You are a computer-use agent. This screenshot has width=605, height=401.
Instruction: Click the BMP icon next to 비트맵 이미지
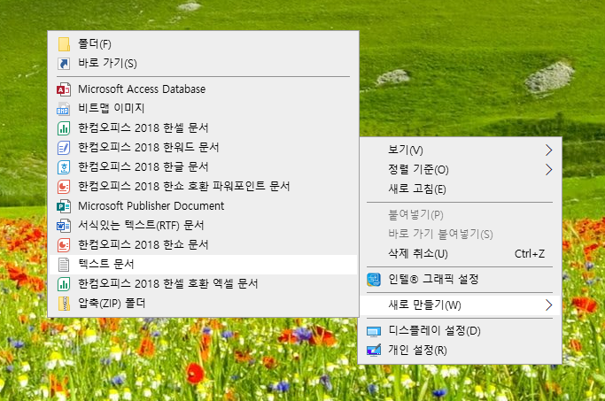(x=64, y=109)
